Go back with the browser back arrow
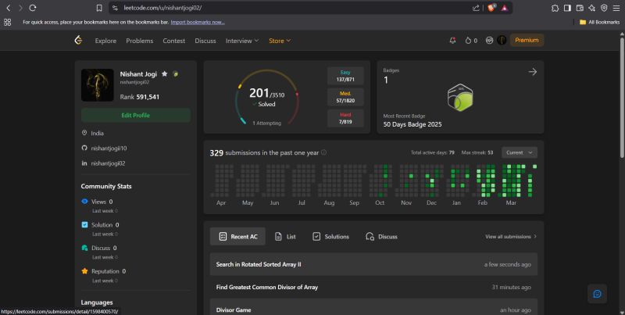This screenshot has width=625, height=315. pos(8,8)
